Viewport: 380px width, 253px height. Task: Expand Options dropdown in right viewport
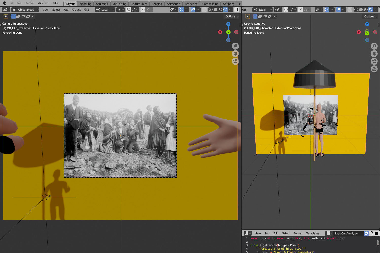tap(371, 16)
